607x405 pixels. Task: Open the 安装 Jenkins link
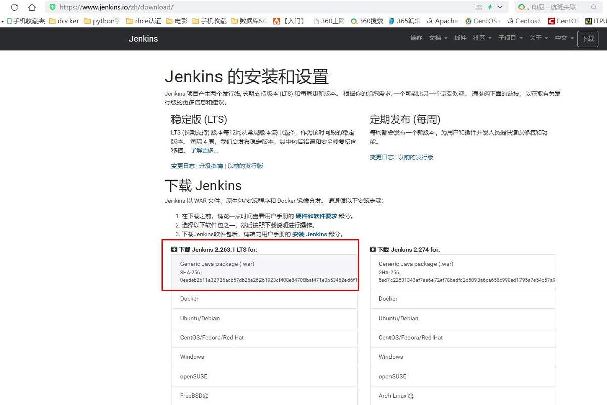tap(310, 234)
